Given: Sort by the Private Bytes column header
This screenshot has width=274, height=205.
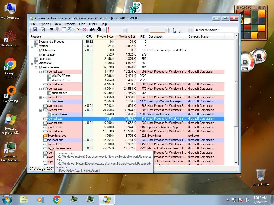Looking at the screenshot, I should (104, 36).
